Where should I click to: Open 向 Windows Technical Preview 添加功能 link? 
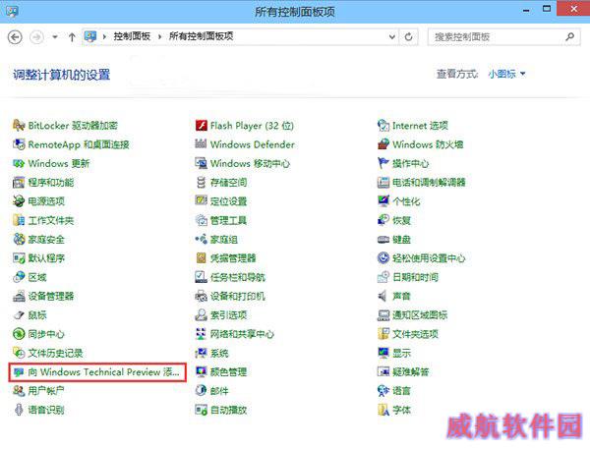97,372
